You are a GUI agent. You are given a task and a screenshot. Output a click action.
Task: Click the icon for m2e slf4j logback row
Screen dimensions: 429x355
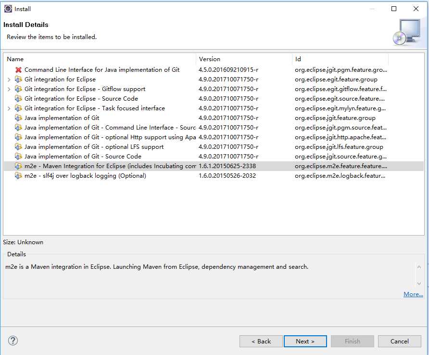tap(18, 176)
